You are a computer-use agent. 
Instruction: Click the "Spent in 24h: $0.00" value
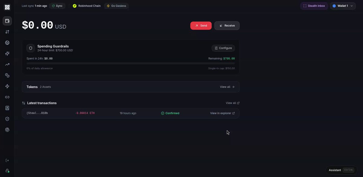40,58
